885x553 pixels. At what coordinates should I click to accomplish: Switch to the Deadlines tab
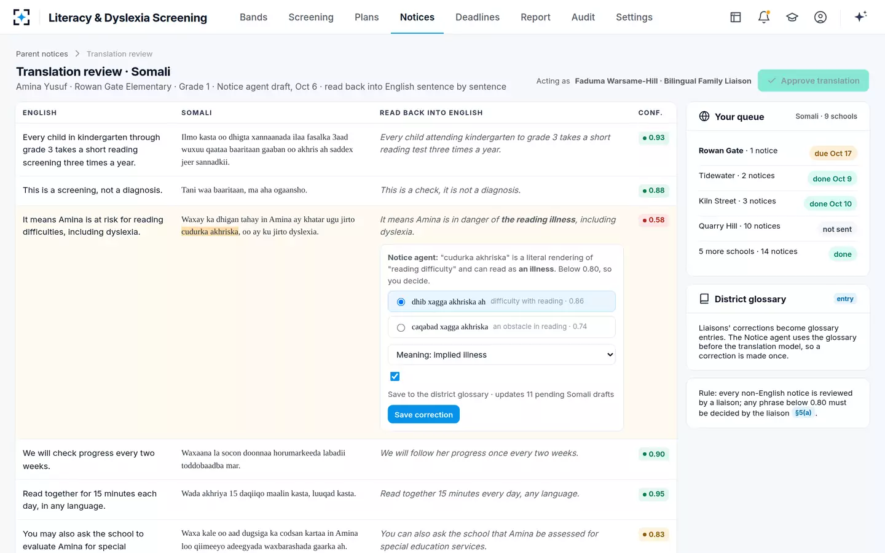point(478,17)
